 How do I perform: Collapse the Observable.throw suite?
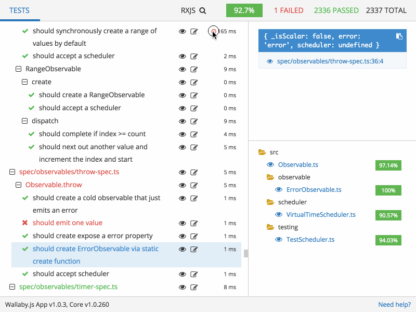pos(17,185)
